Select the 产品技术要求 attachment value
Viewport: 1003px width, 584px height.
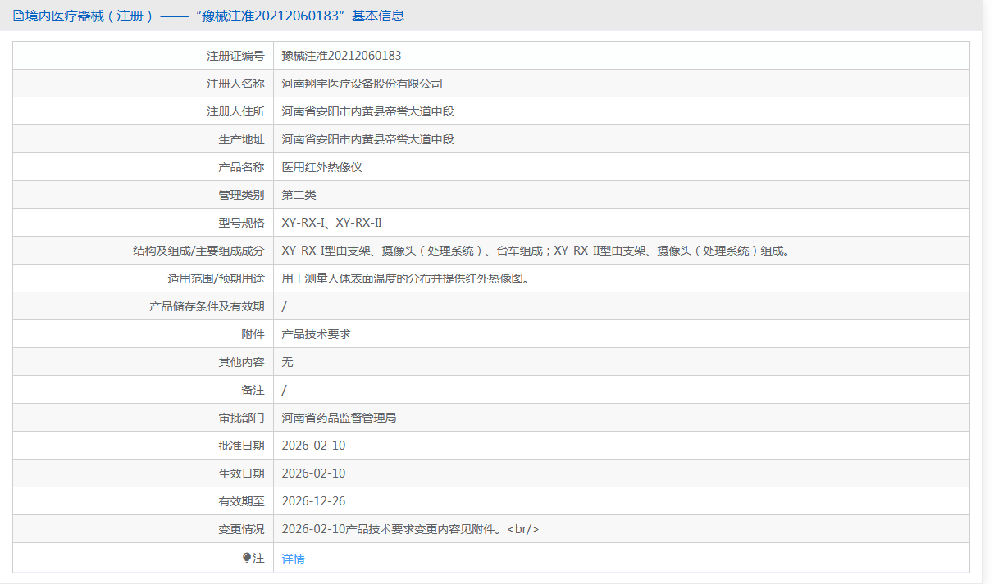tap(316, 334)
